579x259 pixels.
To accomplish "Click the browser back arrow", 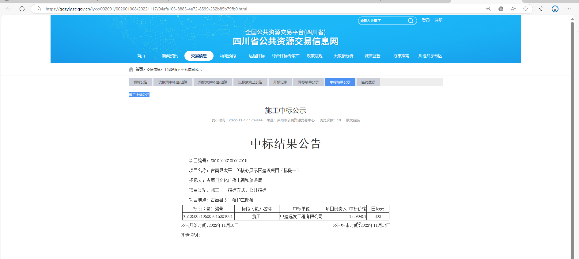I will click(x=9, y=9).
